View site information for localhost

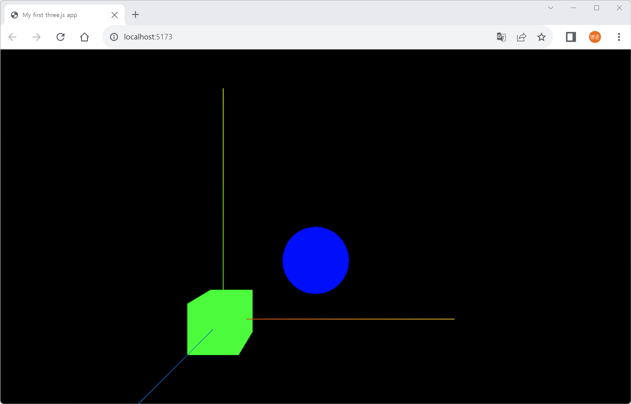pyautogui.click(x=114, y=37)
